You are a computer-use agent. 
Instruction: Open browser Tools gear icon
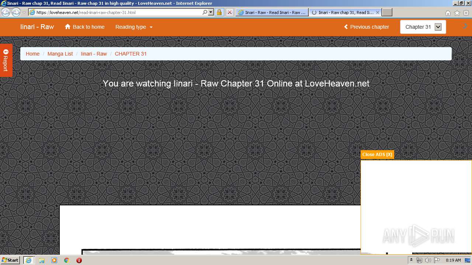[x=466, y=13]
